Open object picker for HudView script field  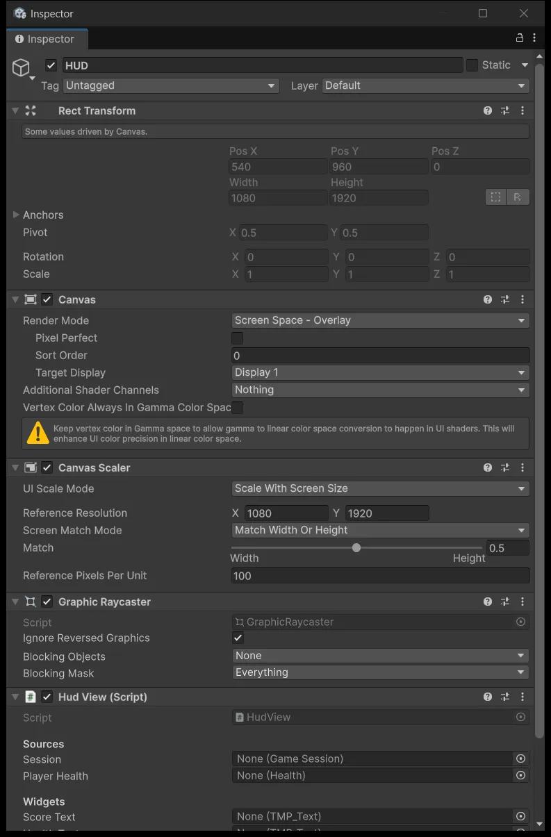(x=520, y=717)
